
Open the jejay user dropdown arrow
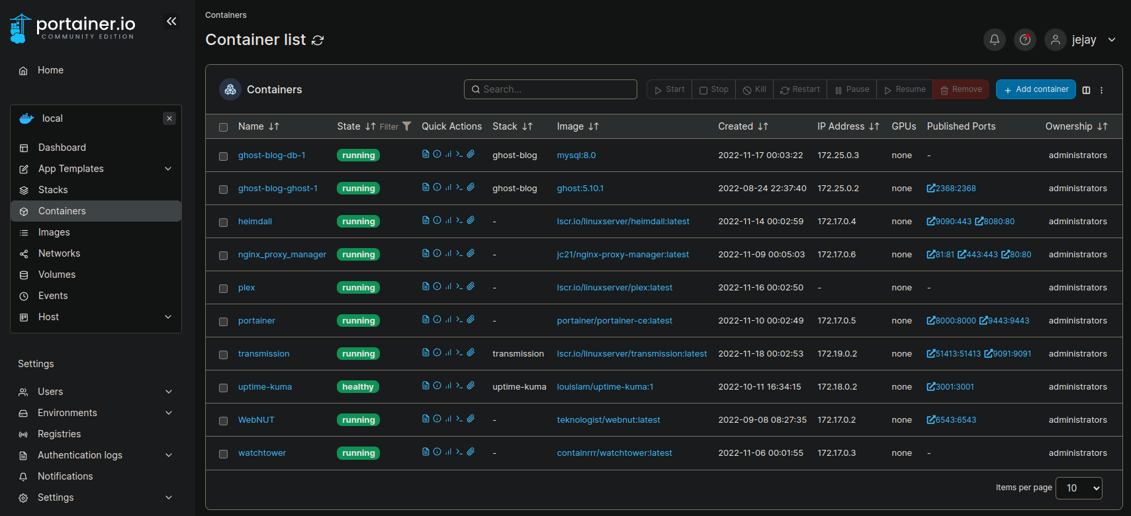click(x=1112, y=40)
